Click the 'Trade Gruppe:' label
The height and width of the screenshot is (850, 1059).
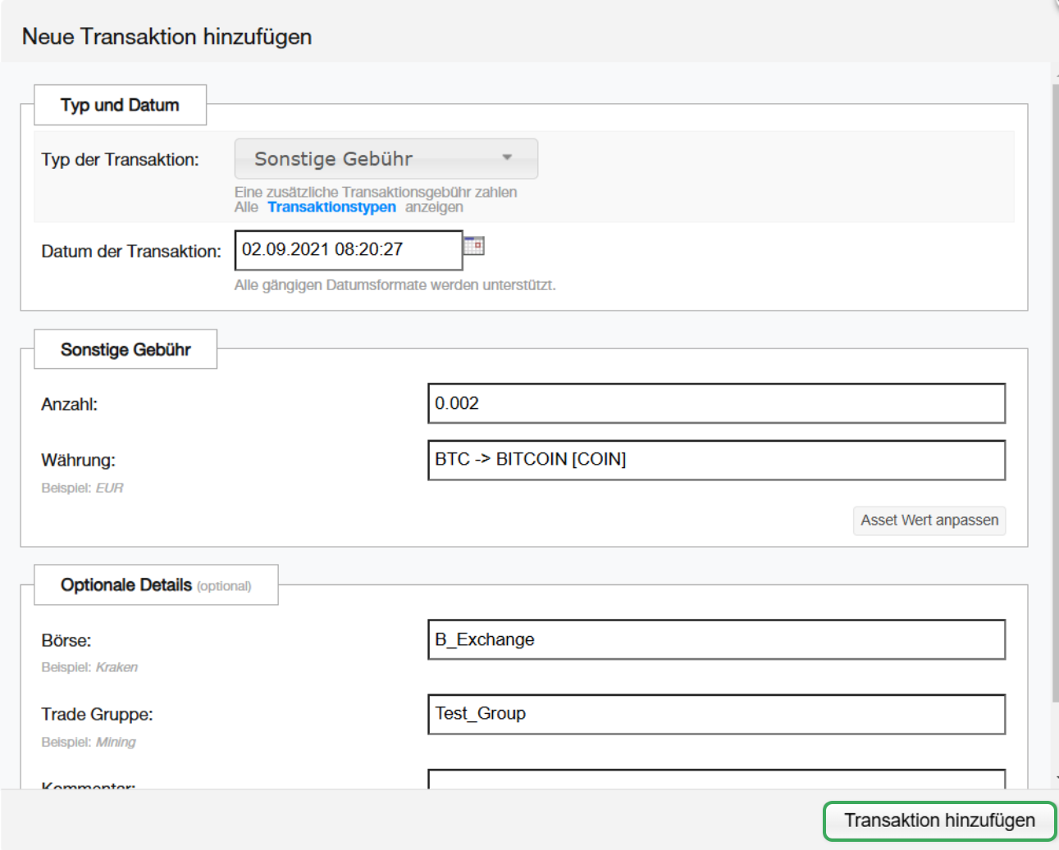(x=97, y=715)
